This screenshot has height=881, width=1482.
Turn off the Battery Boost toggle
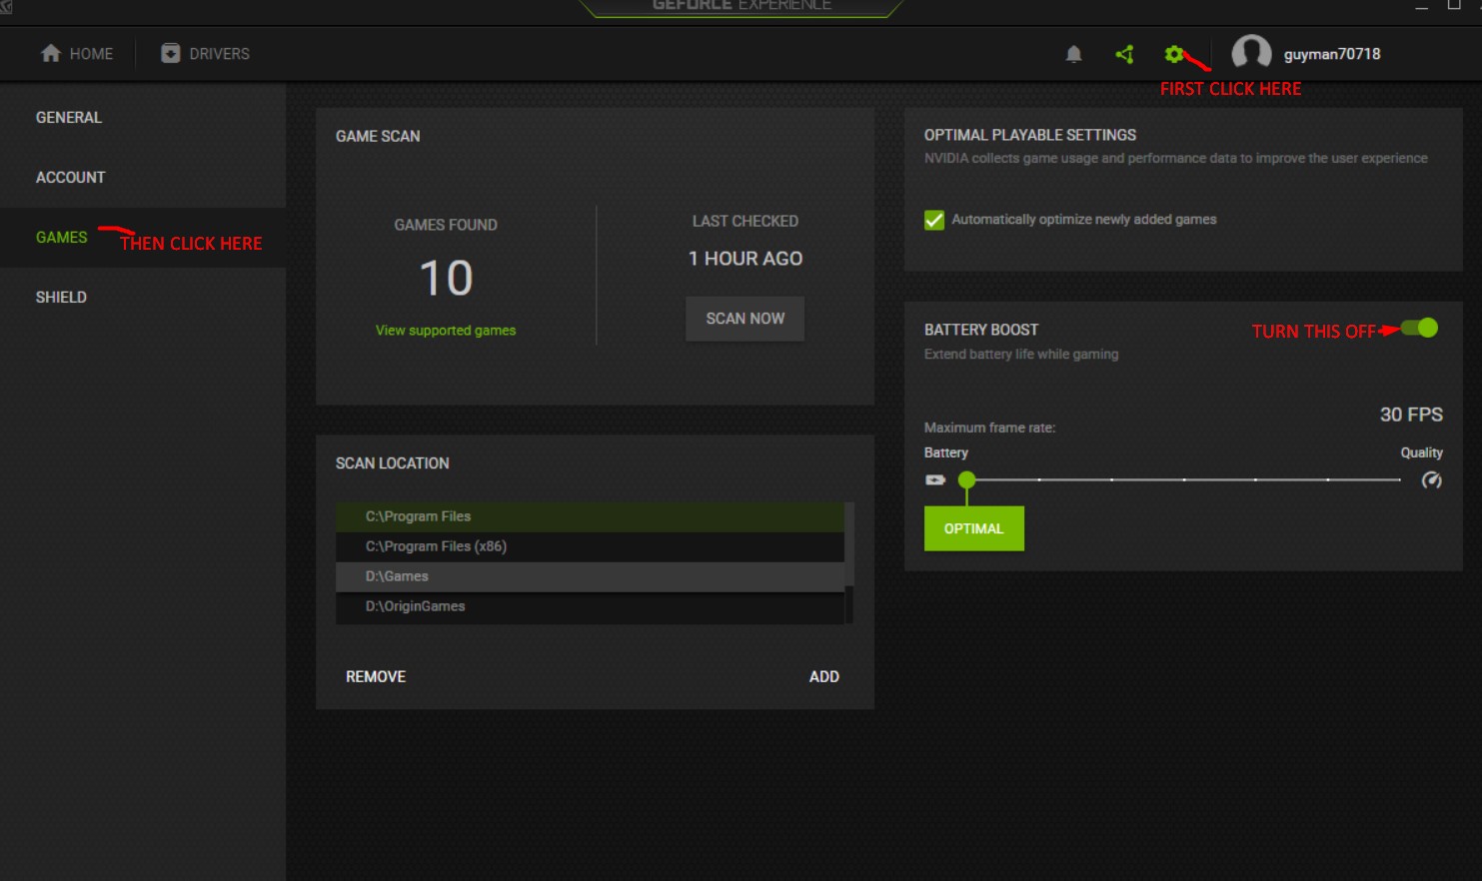[x=1419, y=328]
